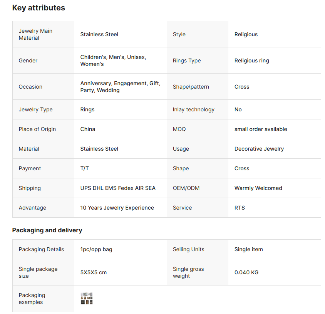
Task: Click the Anniversary, Engagement, Gift occasion value
Action: (x=120, y=87)
